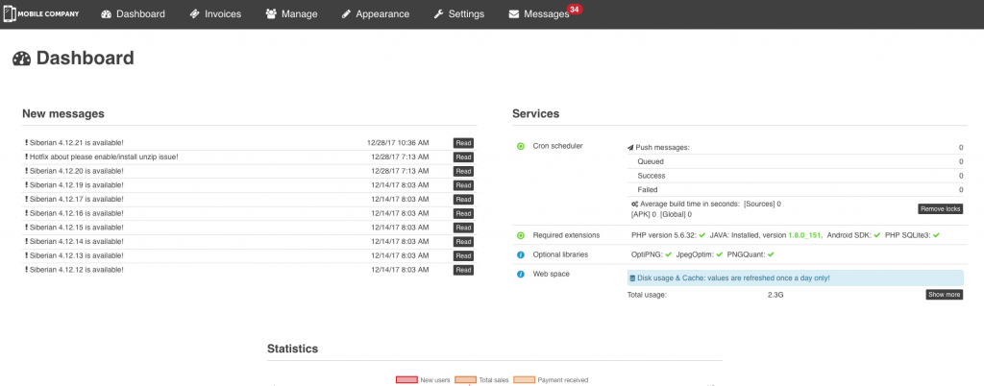Expand the Appearance menu
The image size is (984, 386).
(375, 14)
